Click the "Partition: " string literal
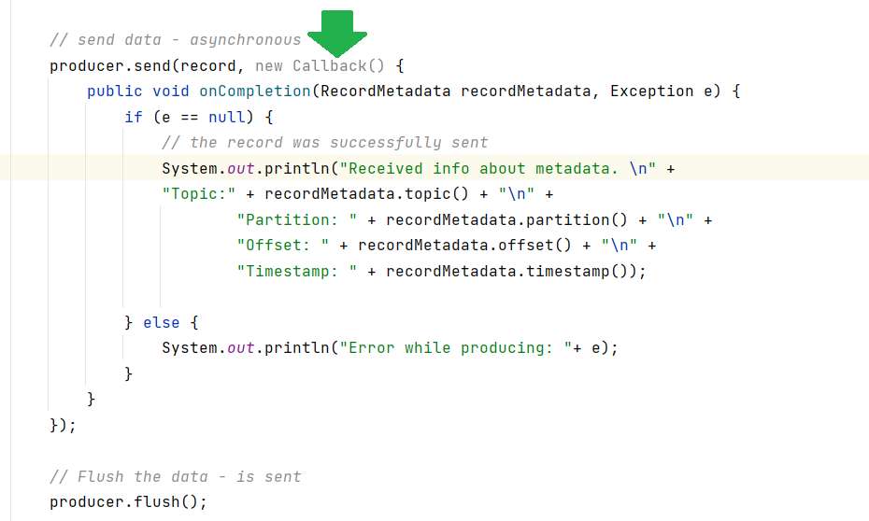 tap(297, 219)
